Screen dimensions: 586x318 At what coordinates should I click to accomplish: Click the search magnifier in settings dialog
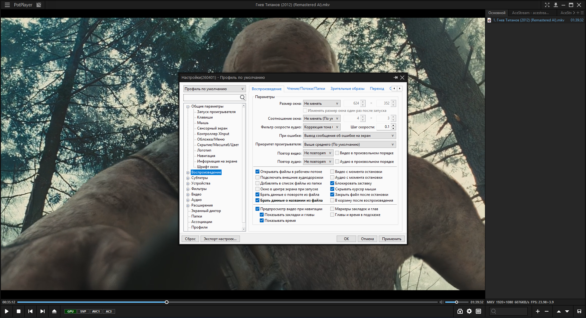(242, 97)
